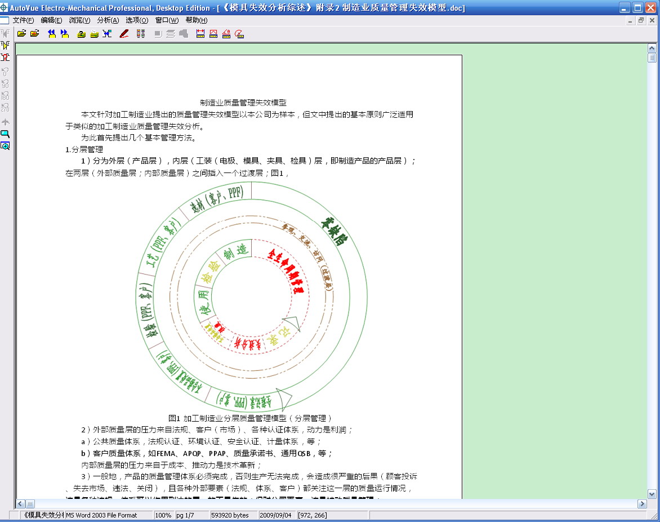Image resolution: width=660 pixels, height=522 pixels.
Task: Click the yellow 1-2 flip icon
Action: [x=5, y=45]
